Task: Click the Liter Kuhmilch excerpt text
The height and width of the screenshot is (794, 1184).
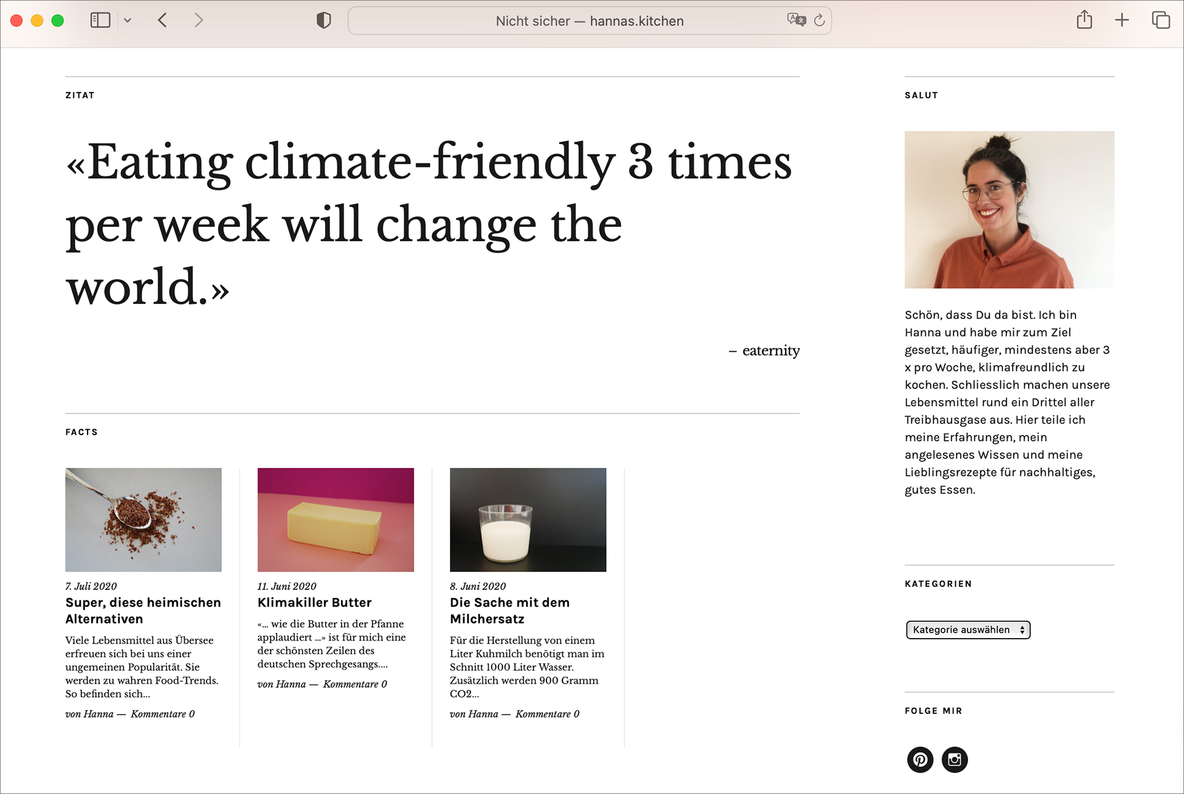Action: pyautogui.click(x=527, y=667)
